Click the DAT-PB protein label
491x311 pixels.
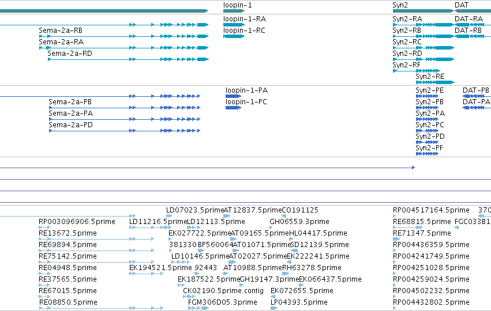click(476, 90)
